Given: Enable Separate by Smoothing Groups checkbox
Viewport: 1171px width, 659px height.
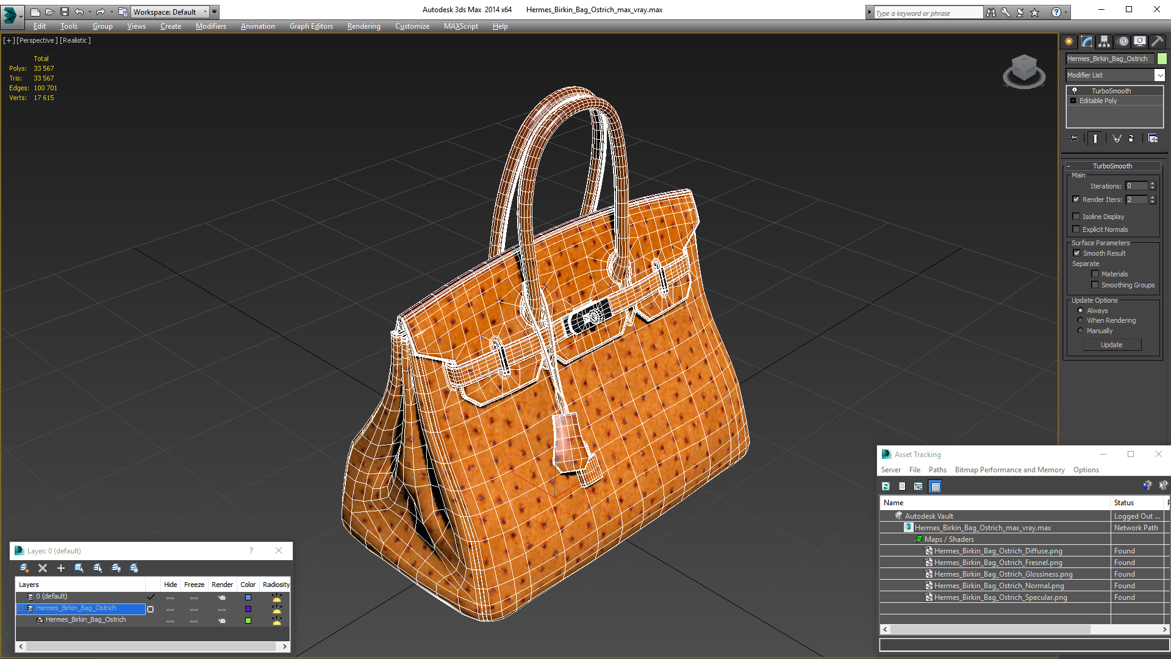Looking at the screenshot, I should tap(1095, 285).
